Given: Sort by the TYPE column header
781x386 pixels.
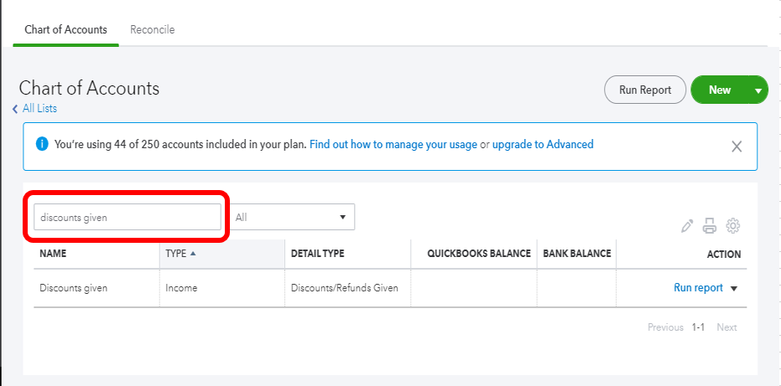Looking at the screenshot, I should click(176, 254).
